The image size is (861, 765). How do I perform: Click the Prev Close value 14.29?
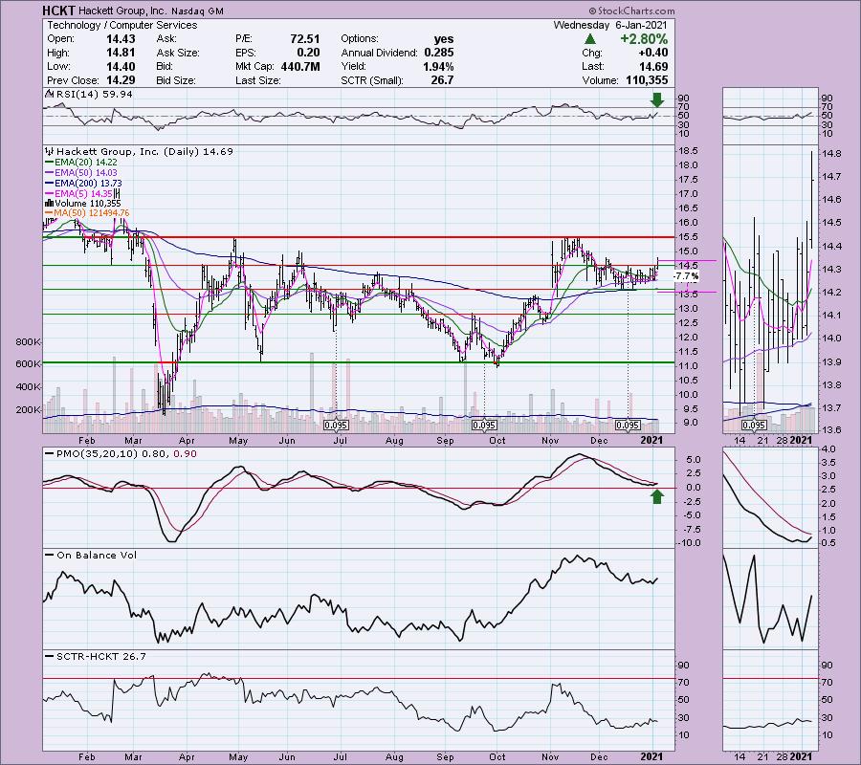(x=121, y=80)
